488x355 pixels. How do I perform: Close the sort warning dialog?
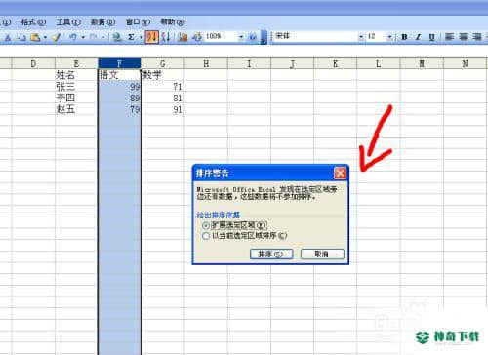[x=340, y=173]
